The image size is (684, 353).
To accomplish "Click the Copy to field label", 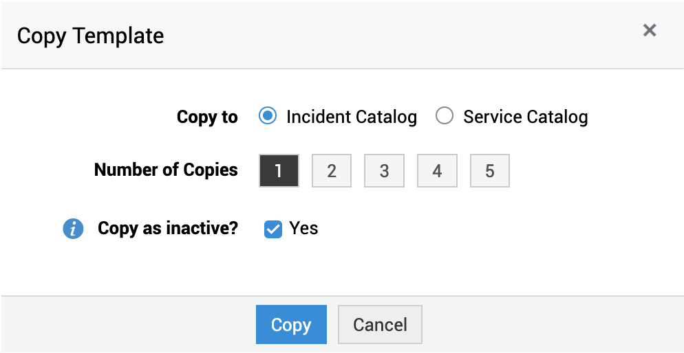I will pyautogui.click(x=207, y=117).
